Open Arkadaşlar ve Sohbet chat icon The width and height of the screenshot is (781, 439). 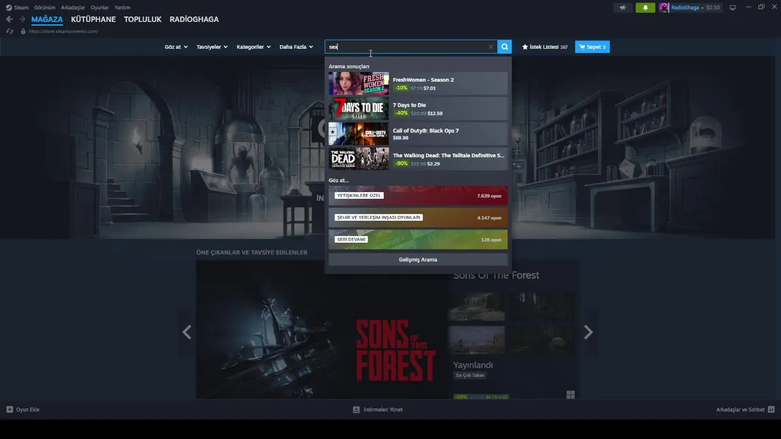[771, 410]
